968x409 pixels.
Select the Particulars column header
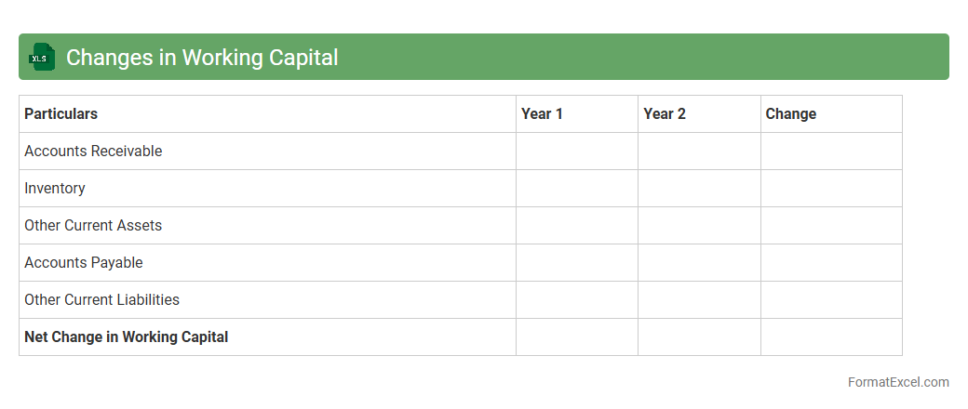pos(61,113)
